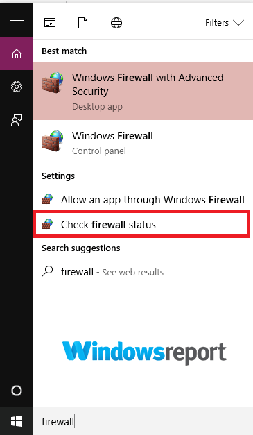Click the Cortana circle icon
Screen dimensions: 253x435
(x=17, y=391)
